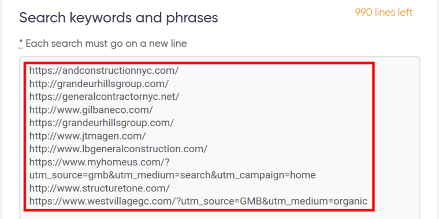Click the lbgeneralconstruction.com entry
Viewport: 439px width, 219px height.
tap(118, 149)
